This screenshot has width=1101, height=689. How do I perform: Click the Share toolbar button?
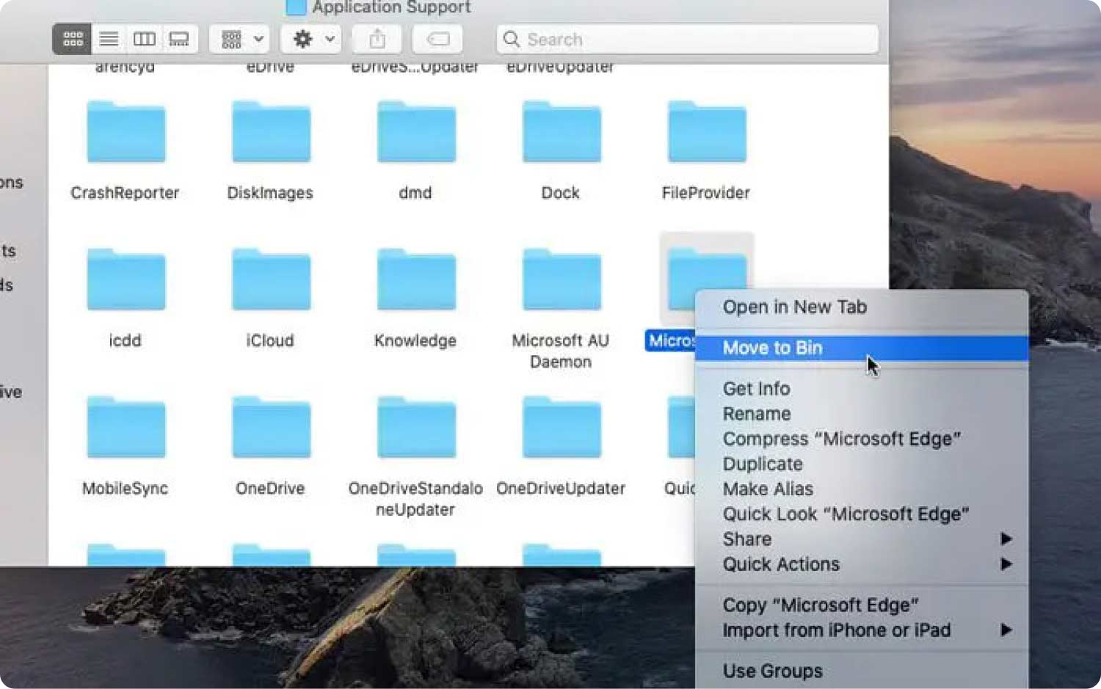377,39
